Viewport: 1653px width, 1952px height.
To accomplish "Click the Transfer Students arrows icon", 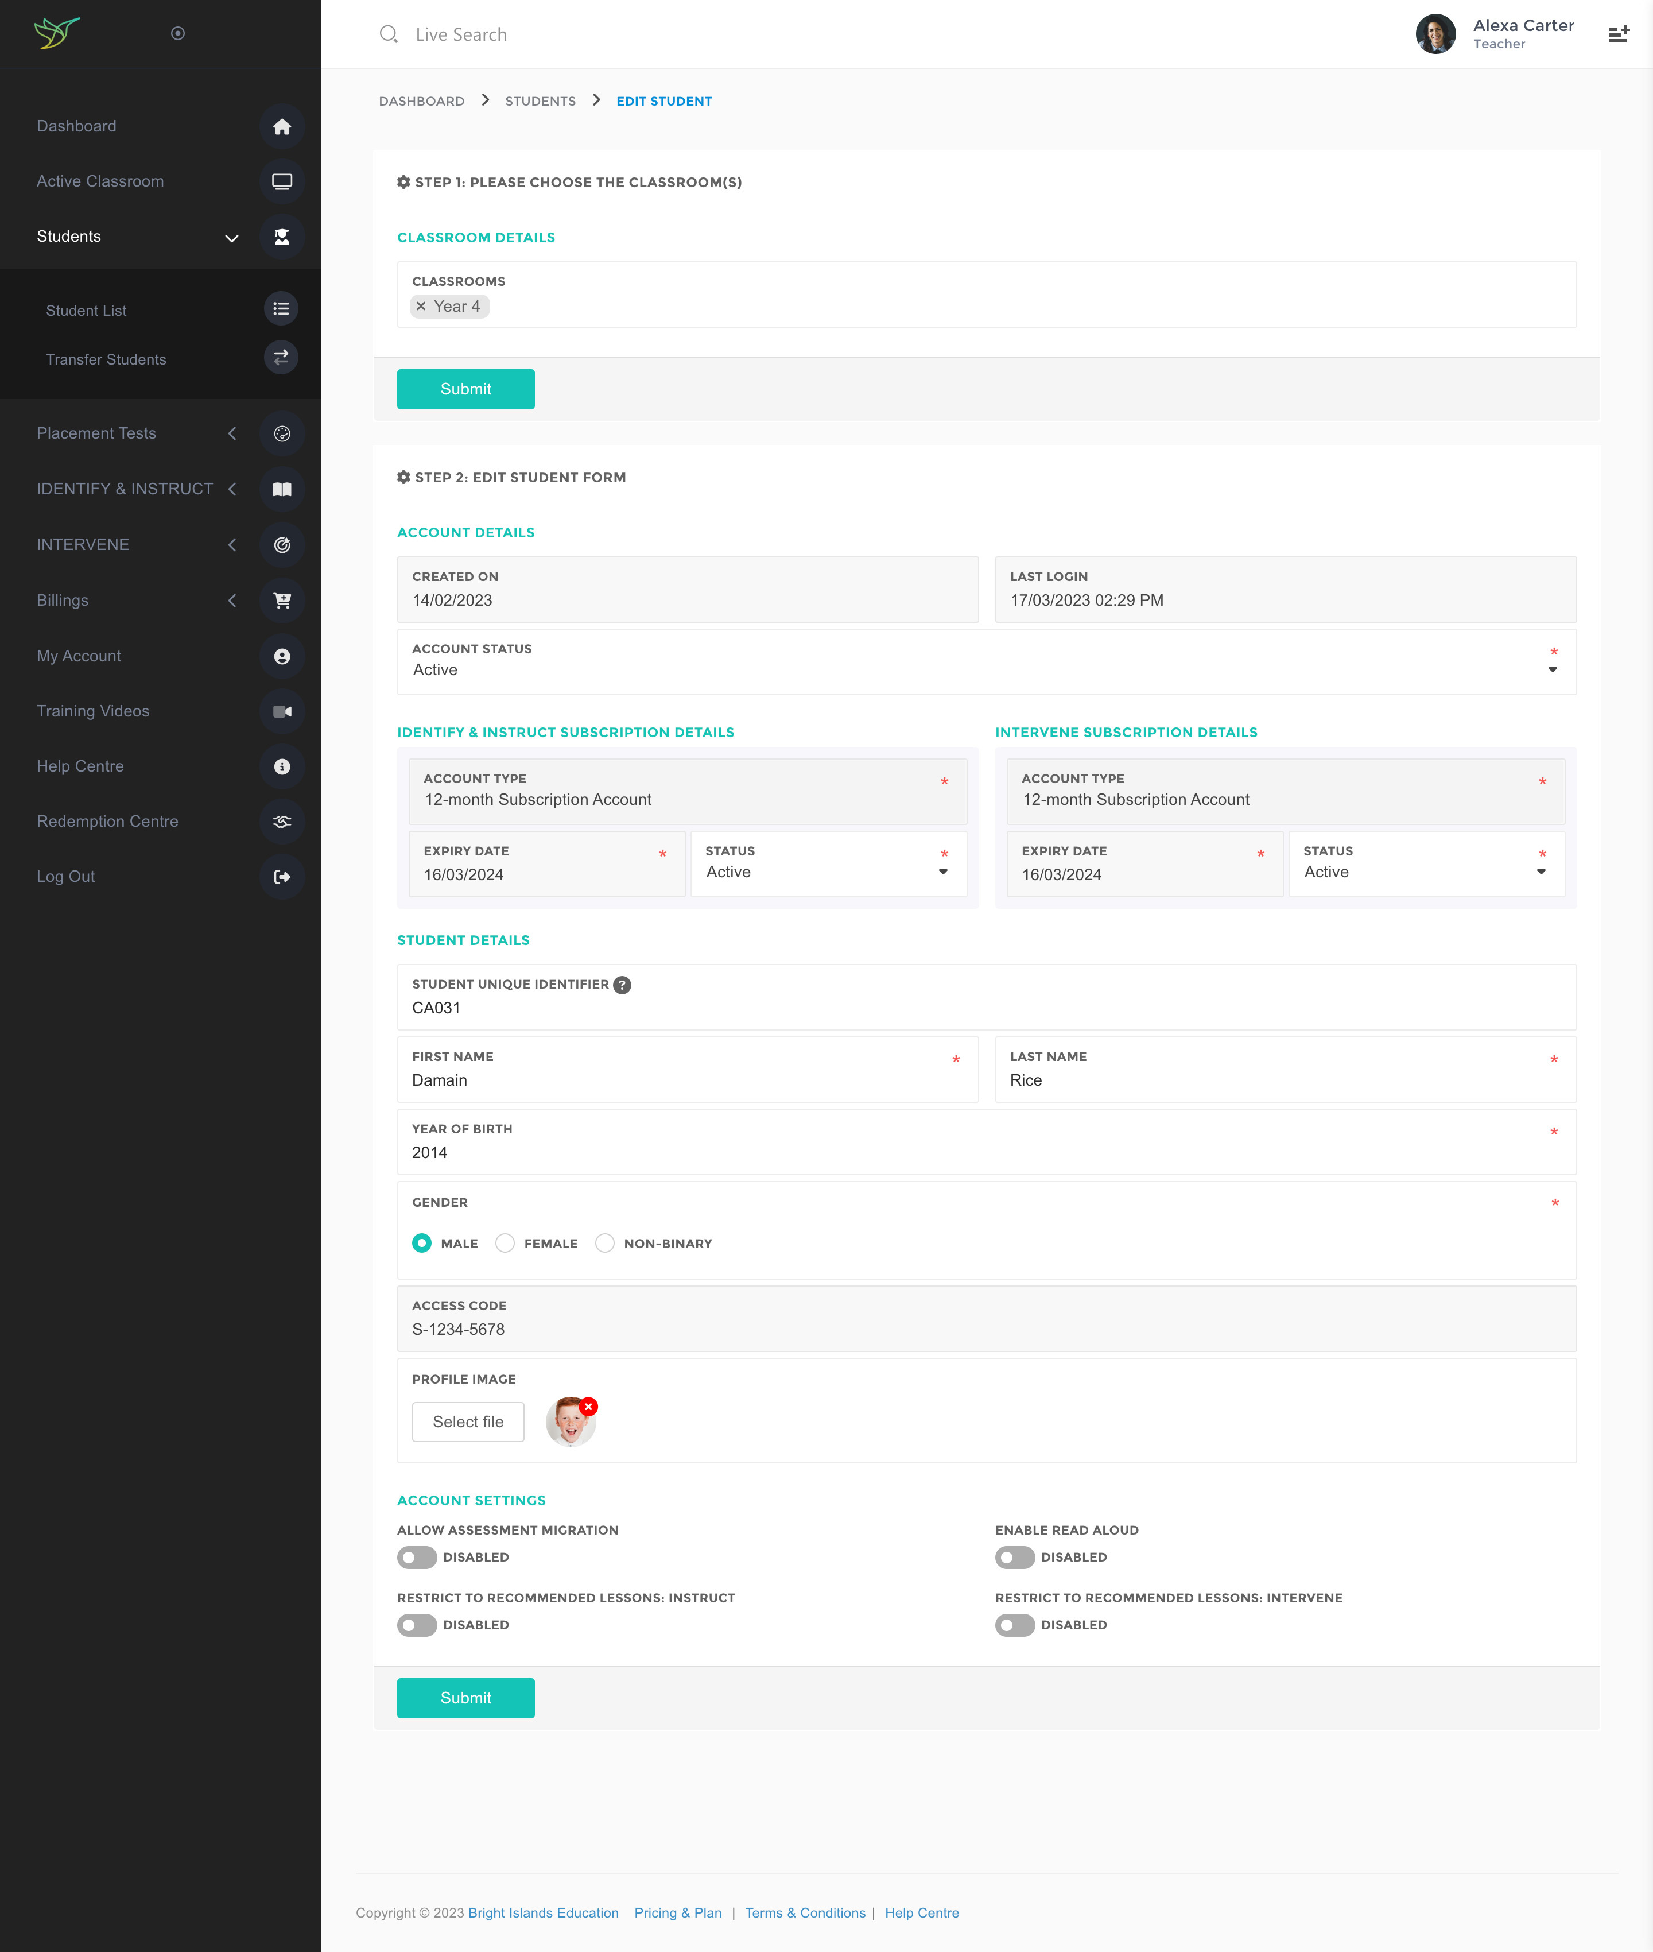I will (280, 358).
